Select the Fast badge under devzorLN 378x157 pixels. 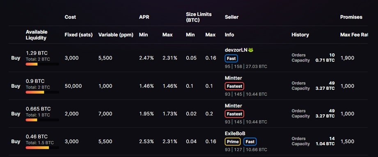coord(231,59)
